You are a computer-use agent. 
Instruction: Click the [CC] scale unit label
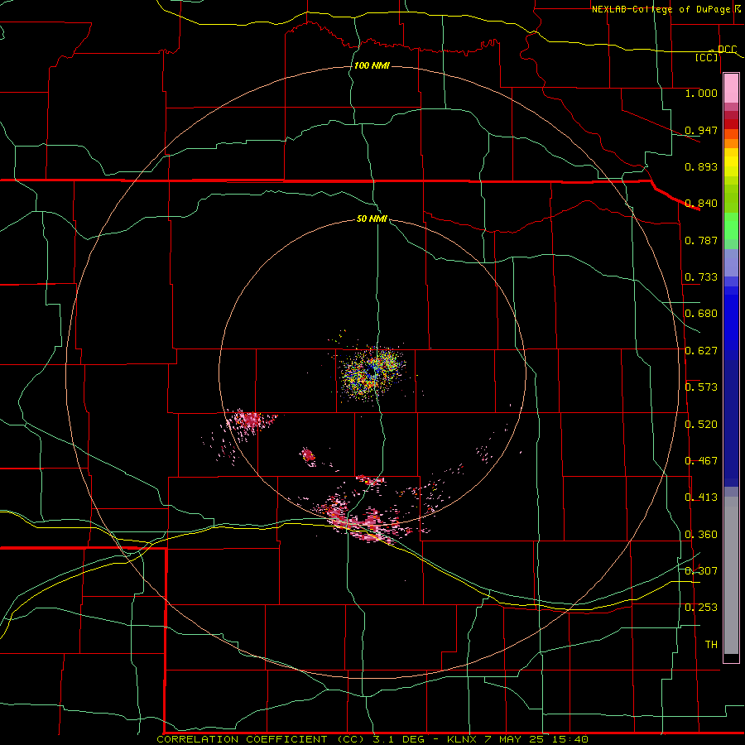pyautogui.click(x=707, y=57)
